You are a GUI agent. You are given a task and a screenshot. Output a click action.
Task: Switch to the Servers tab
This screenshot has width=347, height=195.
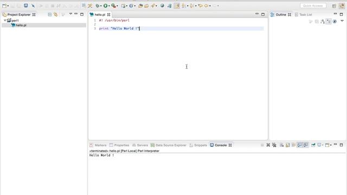[140, 145]
